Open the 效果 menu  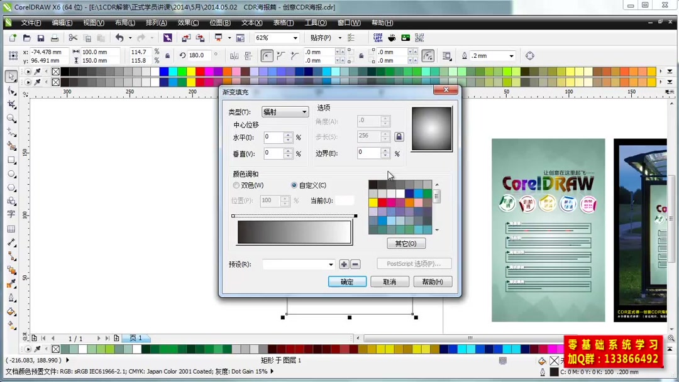pos(186,23)
